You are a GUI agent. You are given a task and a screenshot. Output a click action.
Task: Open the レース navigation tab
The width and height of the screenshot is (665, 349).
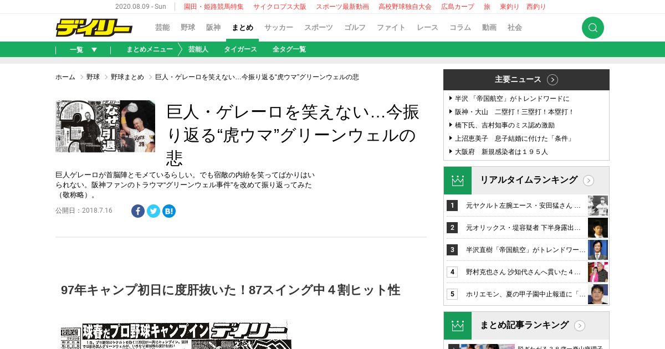click(427, 28)
